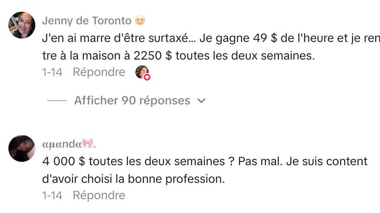Click the text "tre à la maison à 2250 $"

tap(107, 56)
